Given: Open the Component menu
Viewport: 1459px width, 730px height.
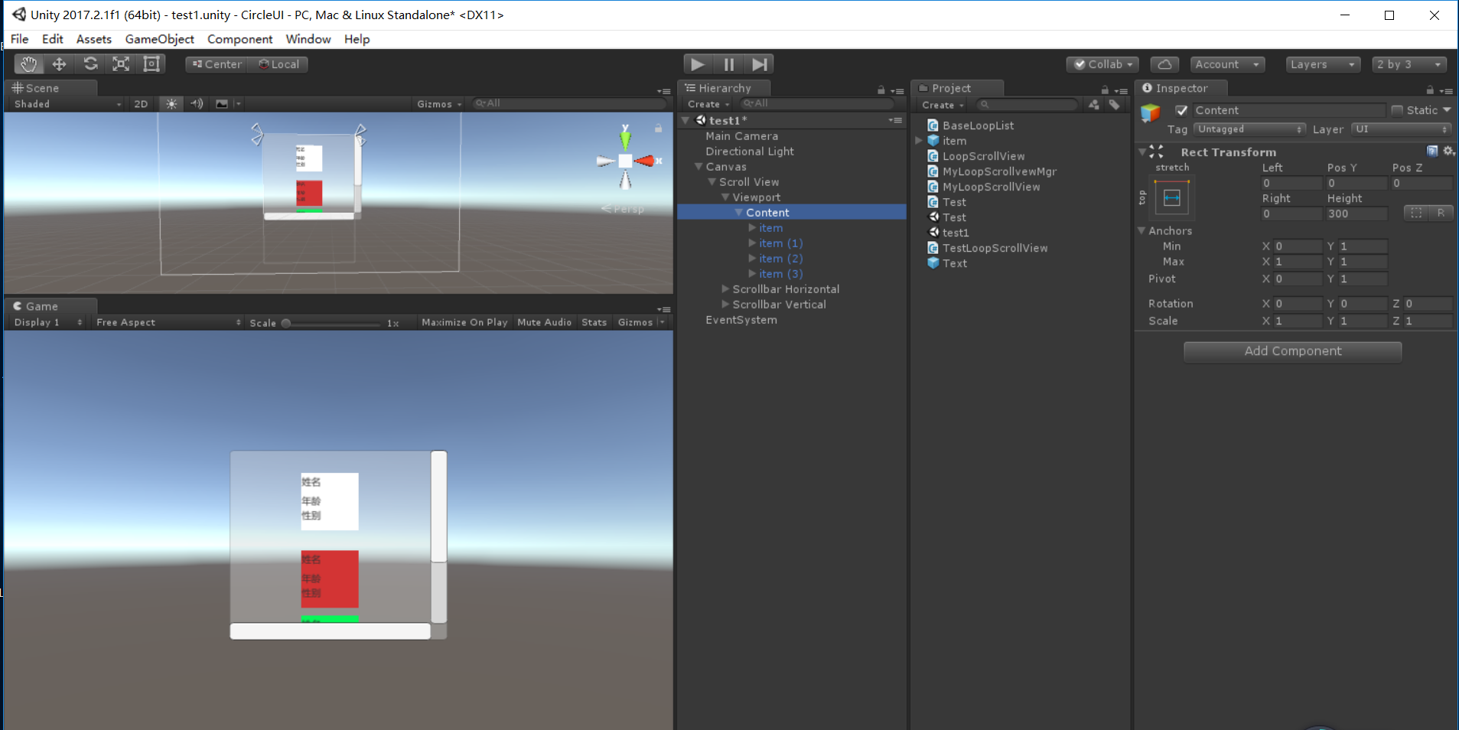Looking at the screenshot, I should point(239,39).
